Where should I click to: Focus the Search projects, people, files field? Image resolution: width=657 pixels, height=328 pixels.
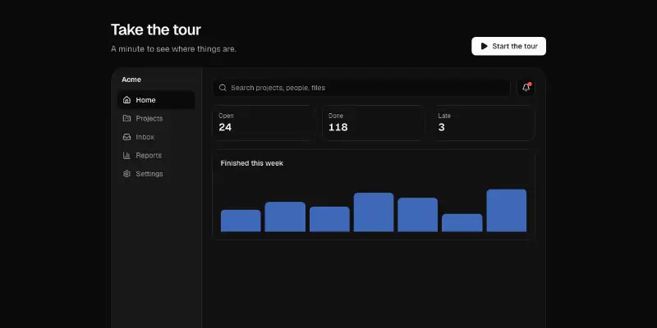point(361,88)
